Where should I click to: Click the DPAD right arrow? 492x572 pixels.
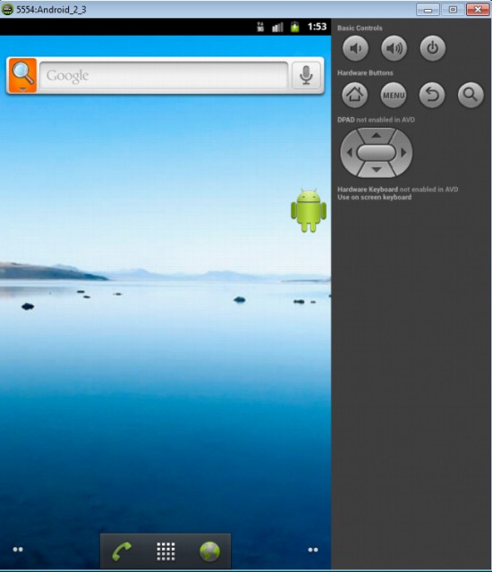(x=403, y=153)
